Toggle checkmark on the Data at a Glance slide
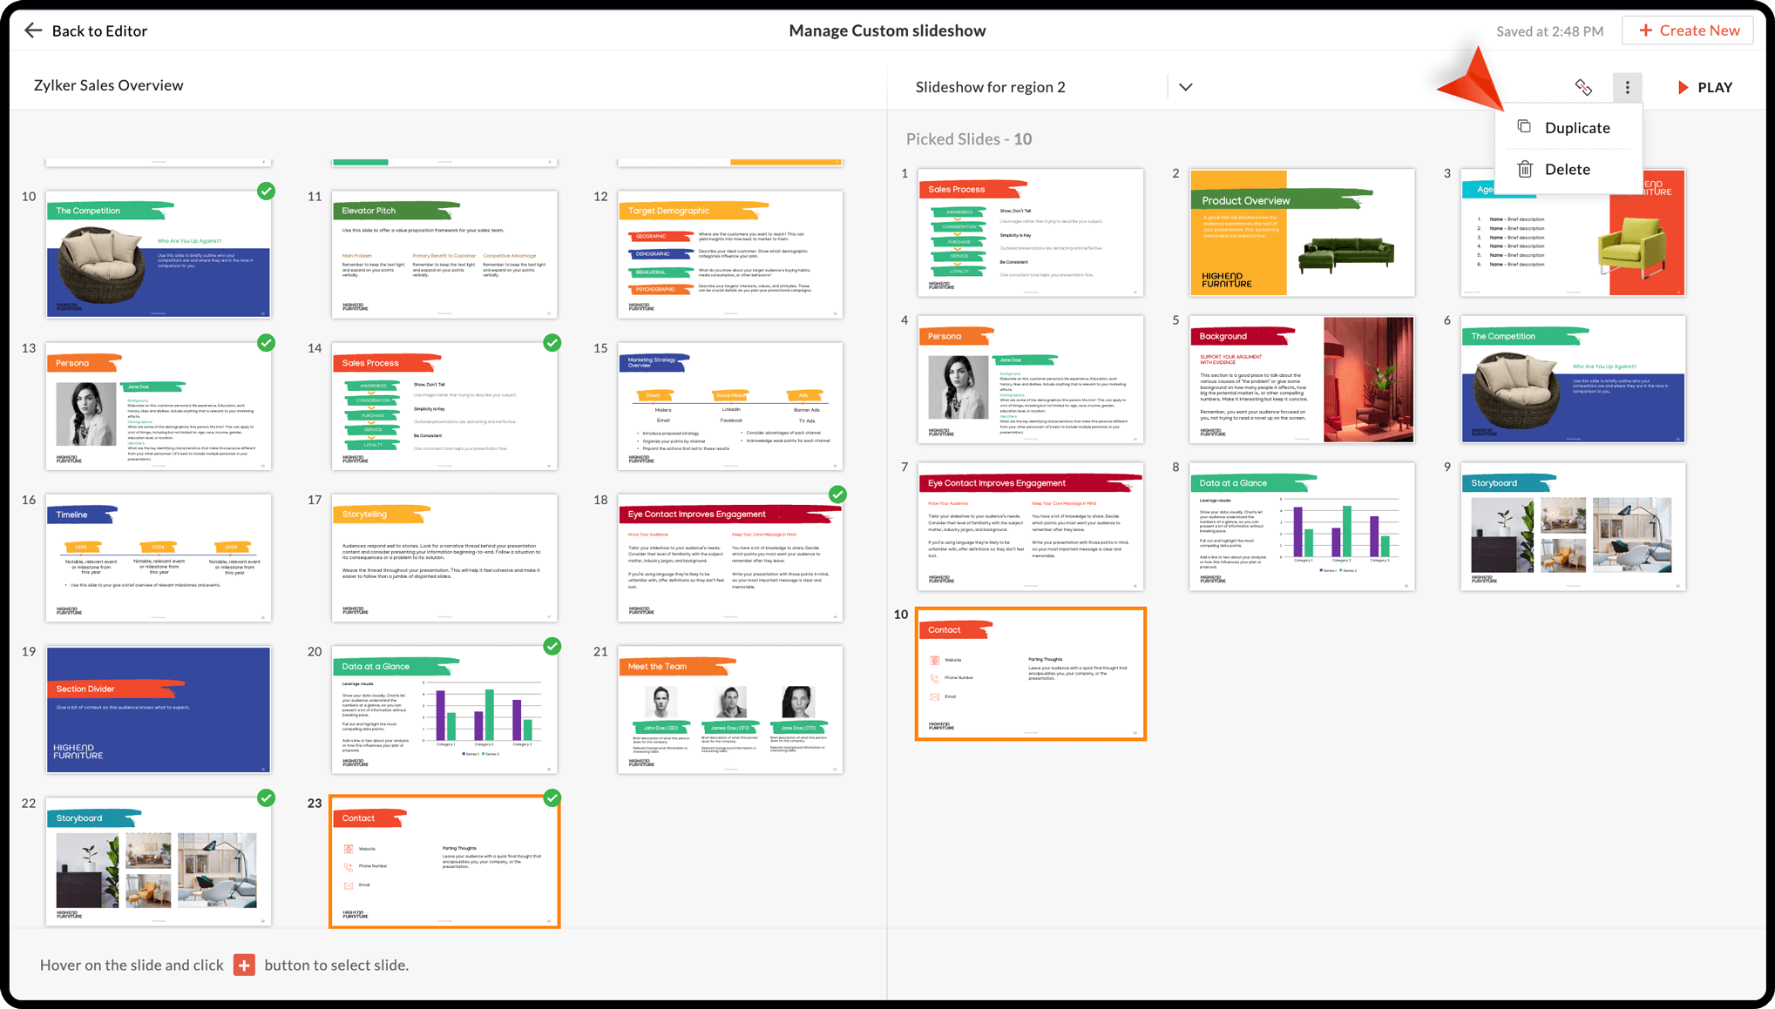The height and width of the screenshot is (1009, 1775). point(552,646)
